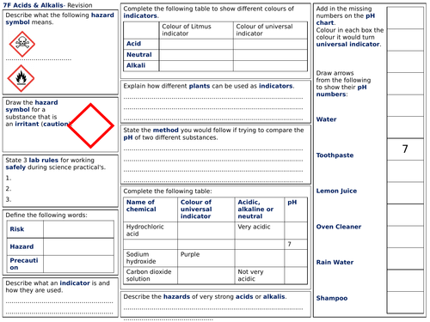
Task: Click the 'Lemon Juice' label
Action: 336,191
